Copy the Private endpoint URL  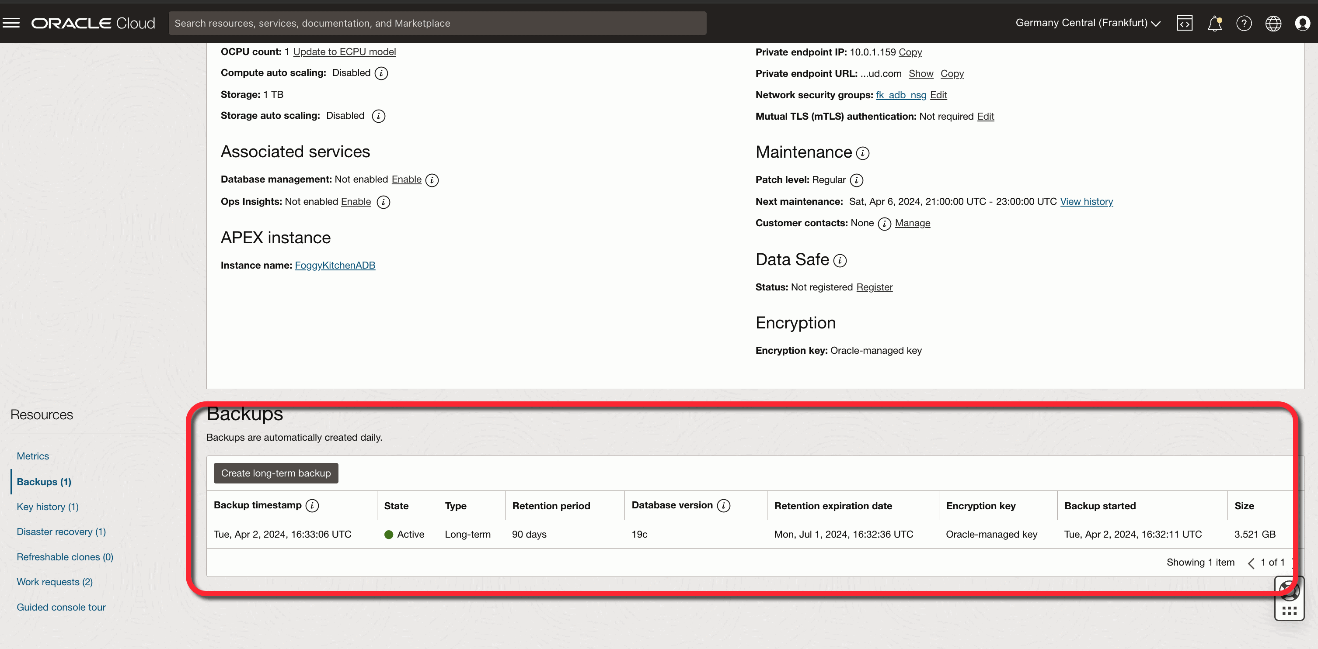[x=952, y=73]
